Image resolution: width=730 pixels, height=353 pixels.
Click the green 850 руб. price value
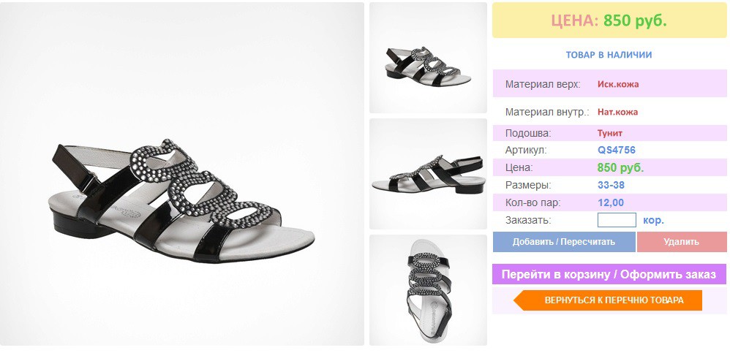[x=620, y=168]
